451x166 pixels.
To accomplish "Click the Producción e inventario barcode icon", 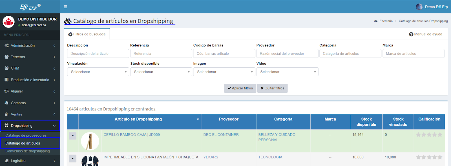I will coord(6,80).
